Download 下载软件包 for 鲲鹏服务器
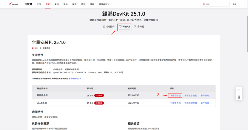 click(x=175, y=96)
